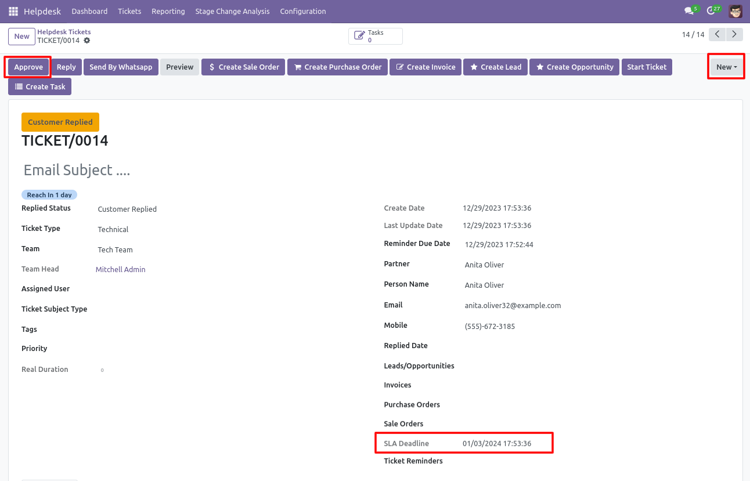750x481 pixels.
Task: Open the activities clock icon
Action: coord(711,11)
